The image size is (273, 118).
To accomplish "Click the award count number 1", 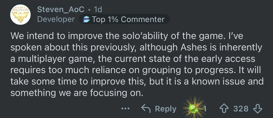I will [205, 109].
